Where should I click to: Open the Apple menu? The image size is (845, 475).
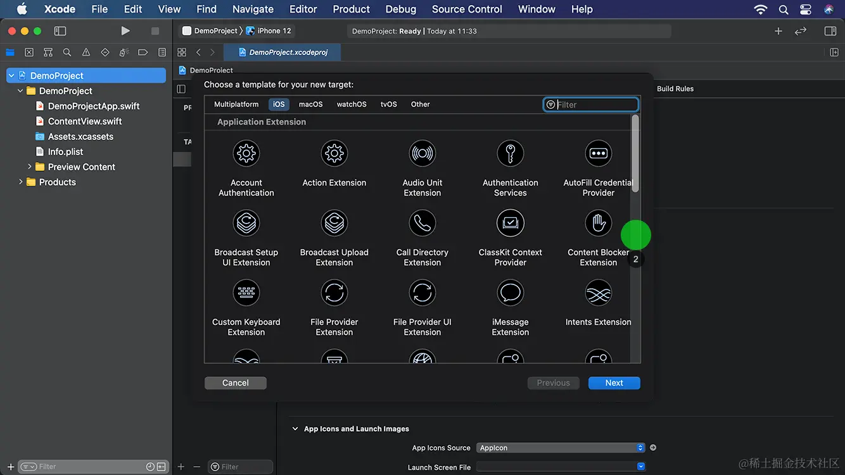click(x=22, y=9)
